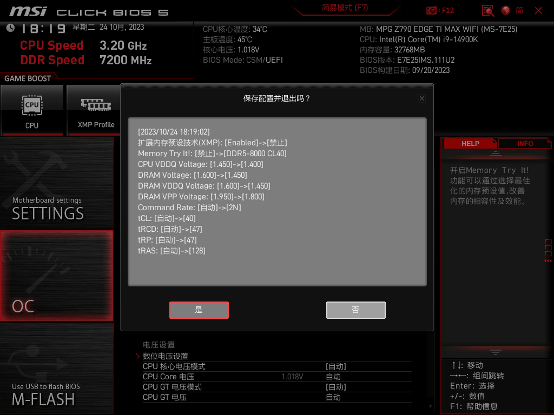
Task: Open the M-FLASH section
Action: pos(56,369)
